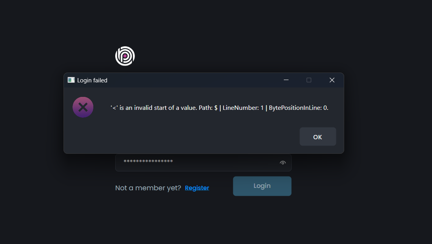Minimize the Login failed dialog
Screen dimensions: 432x244
(x=286, y=80)
